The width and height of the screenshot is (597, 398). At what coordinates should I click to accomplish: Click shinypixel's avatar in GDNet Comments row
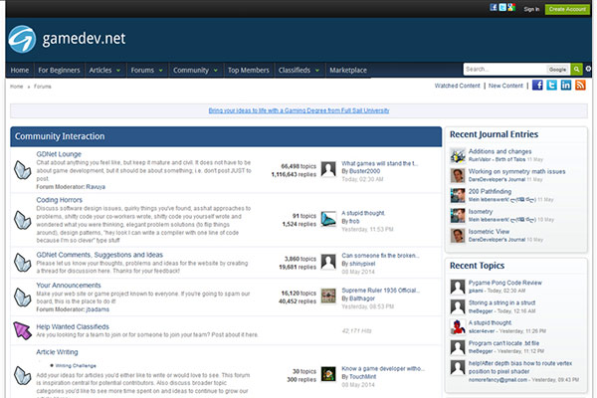[328, 262]
